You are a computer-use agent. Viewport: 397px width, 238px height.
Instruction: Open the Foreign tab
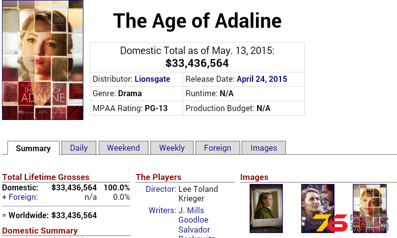pyautogui.click(x=217, y=148)
